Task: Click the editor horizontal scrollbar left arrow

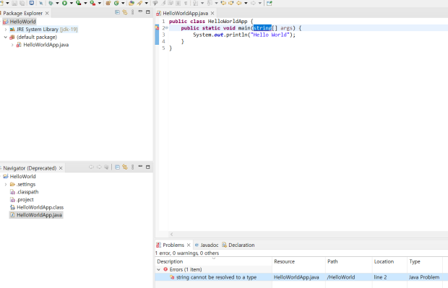Action: 171,234
